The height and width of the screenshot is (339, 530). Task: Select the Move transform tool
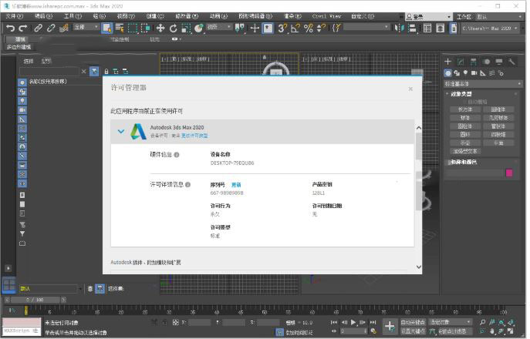(160, 28)
